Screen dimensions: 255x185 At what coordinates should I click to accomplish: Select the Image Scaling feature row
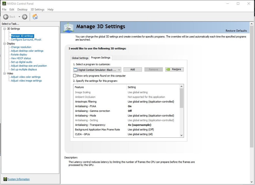pos(126,92)
